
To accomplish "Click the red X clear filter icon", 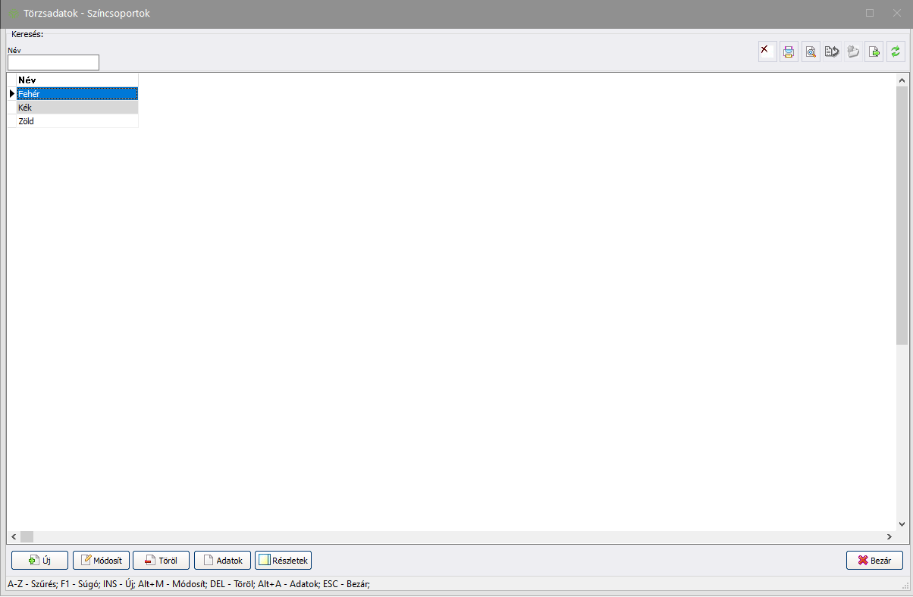I will click(x=767, y=52).
